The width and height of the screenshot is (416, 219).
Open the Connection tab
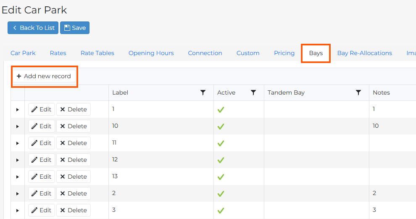(x=205, y=53)
